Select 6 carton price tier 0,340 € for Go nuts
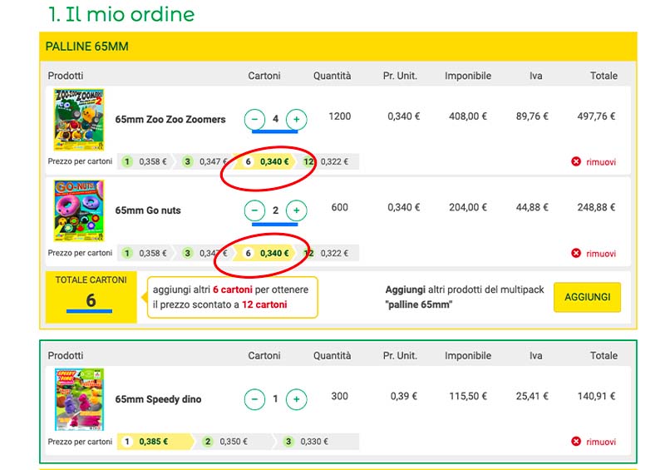This screenshot has height=470, width=665. (x=268, y=253)
